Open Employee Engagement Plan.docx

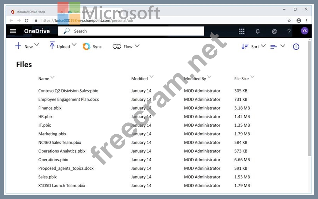coord(68,99)
